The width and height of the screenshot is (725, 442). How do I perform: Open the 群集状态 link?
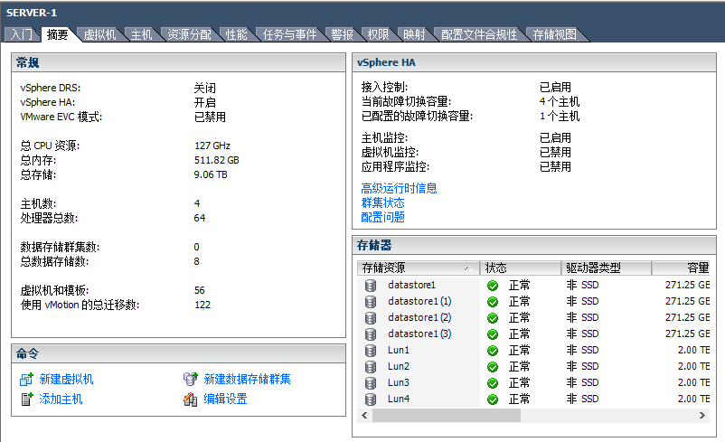[382, 202]
